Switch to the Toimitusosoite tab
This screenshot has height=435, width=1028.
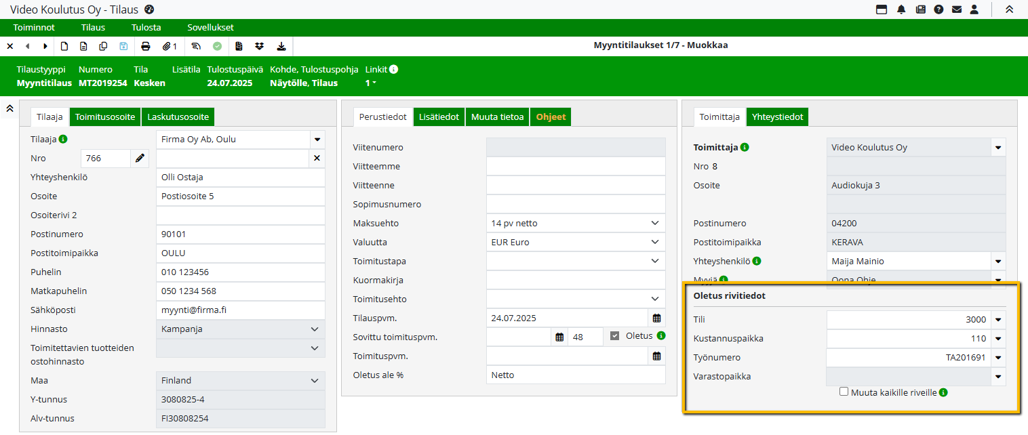[x=106, y=117]
